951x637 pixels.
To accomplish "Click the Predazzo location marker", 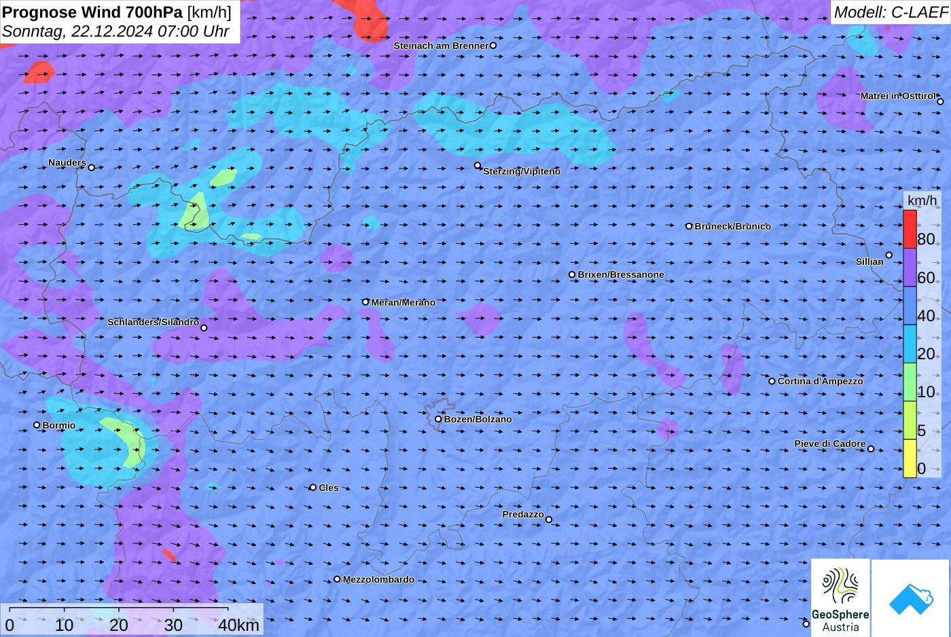I will point(549,520).
